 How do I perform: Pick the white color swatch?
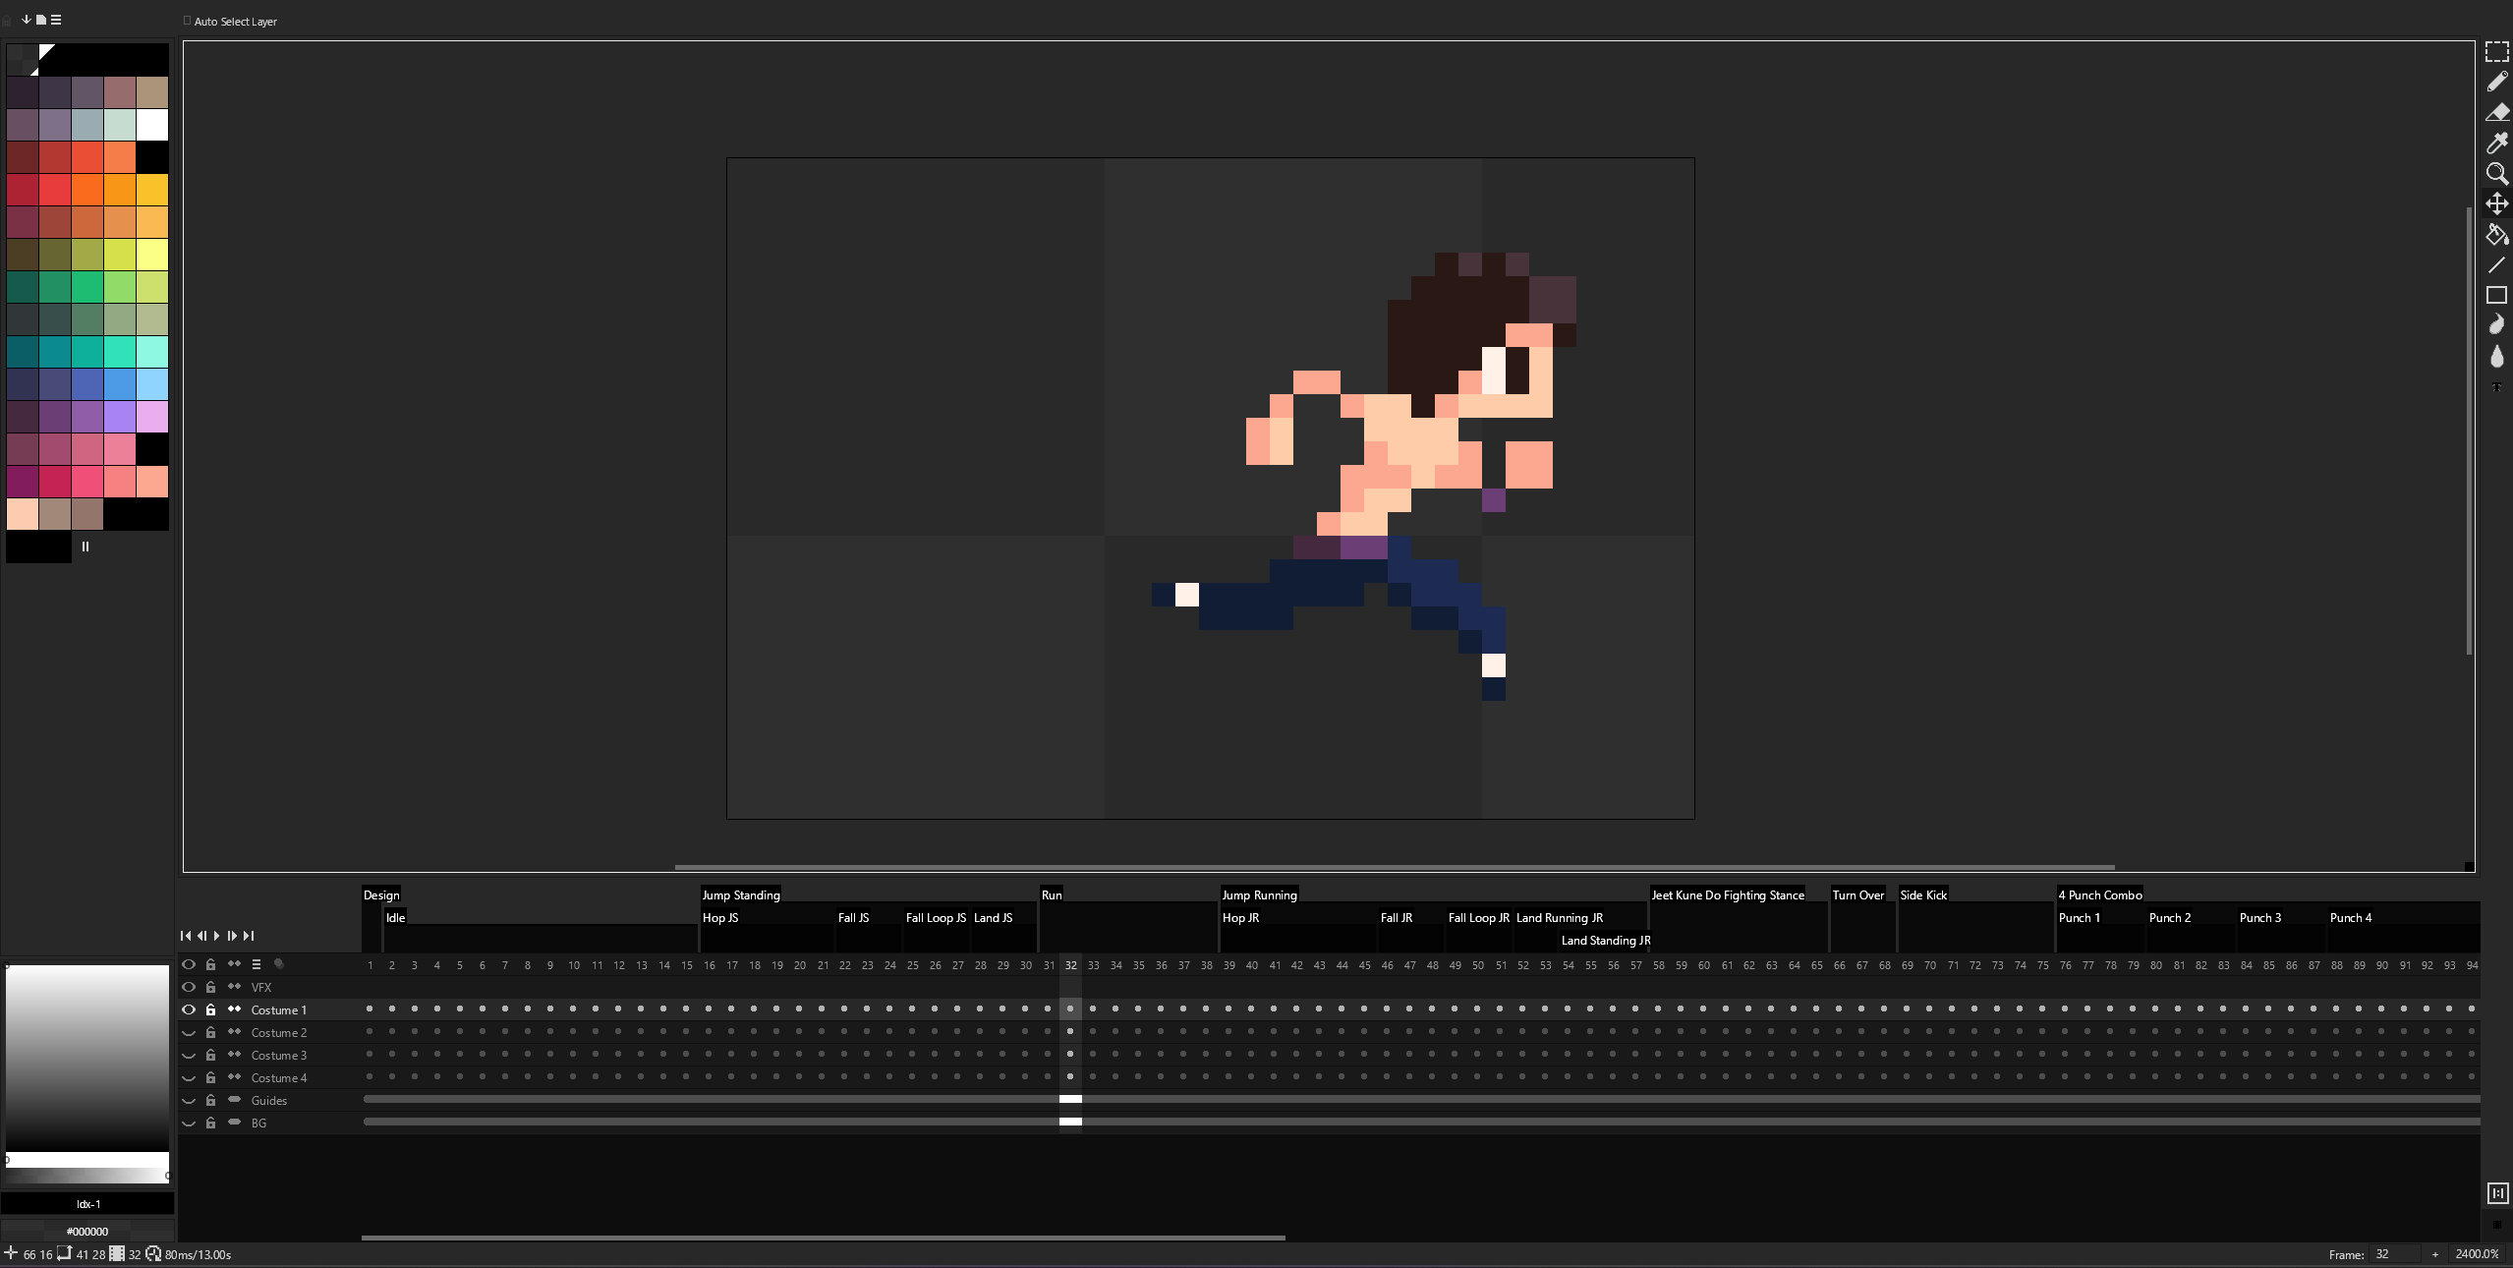point(152,125)
